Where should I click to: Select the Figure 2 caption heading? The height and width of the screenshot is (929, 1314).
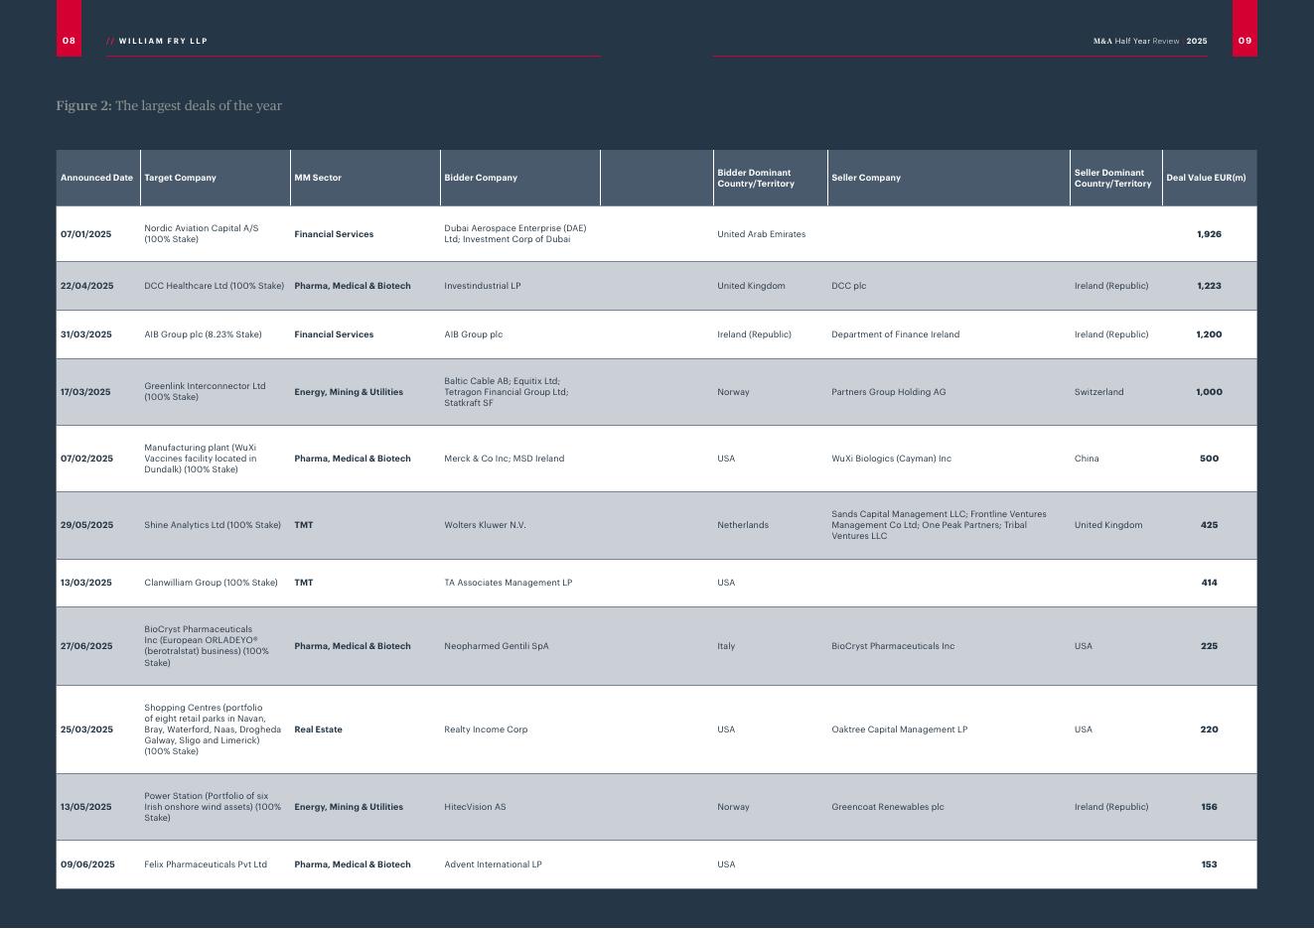click(x=169, y=106)
